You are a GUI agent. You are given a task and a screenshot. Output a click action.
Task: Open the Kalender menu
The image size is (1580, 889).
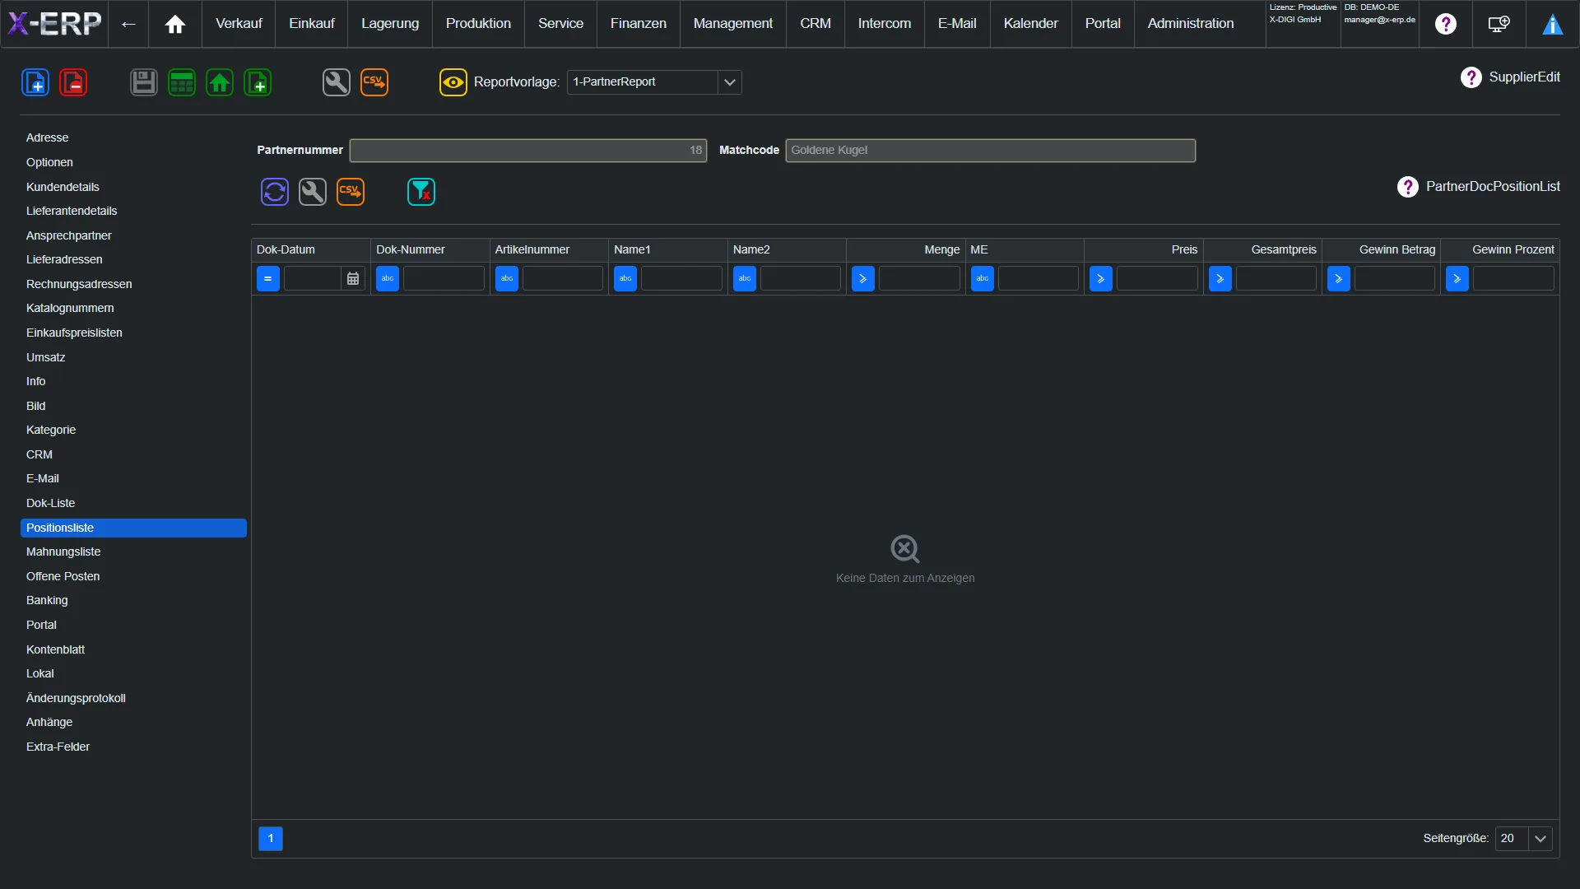[1031, 24]
